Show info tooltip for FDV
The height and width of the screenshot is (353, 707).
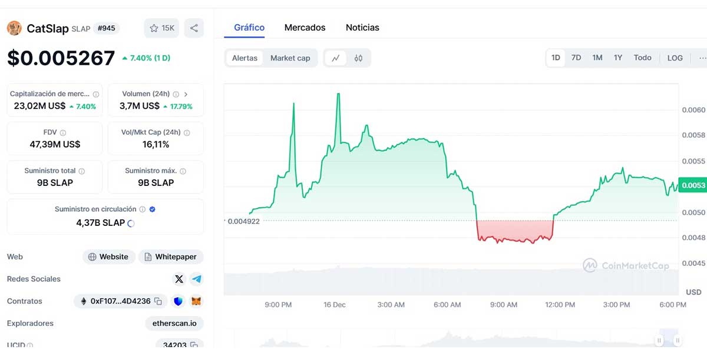(63, 133)
